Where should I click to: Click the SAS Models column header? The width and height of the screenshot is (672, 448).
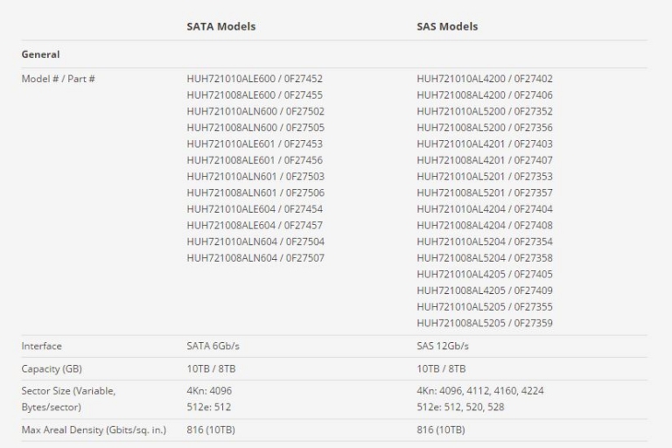[x=447, y=26]
